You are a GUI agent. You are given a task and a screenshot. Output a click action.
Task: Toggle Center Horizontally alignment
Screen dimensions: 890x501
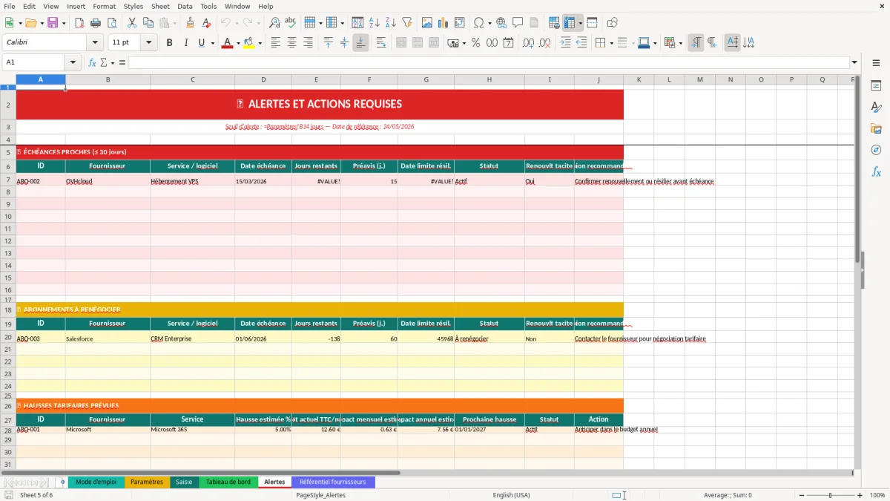pos(292,43)
